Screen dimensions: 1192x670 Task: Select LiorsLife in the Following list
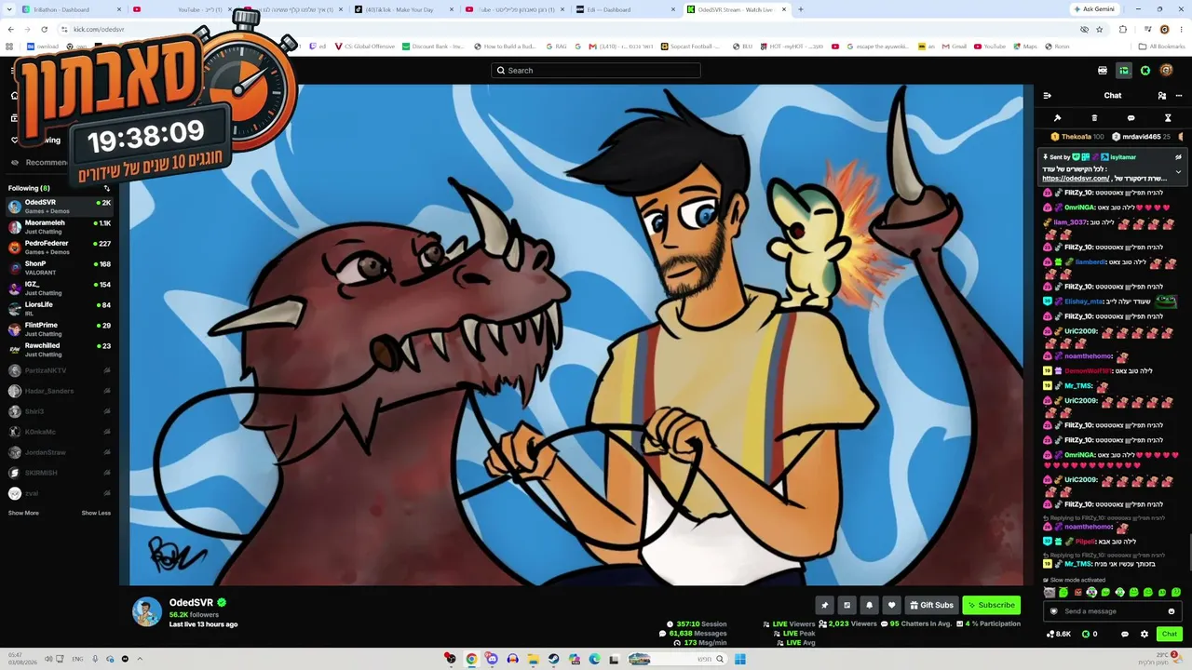[x=60, y=308]
